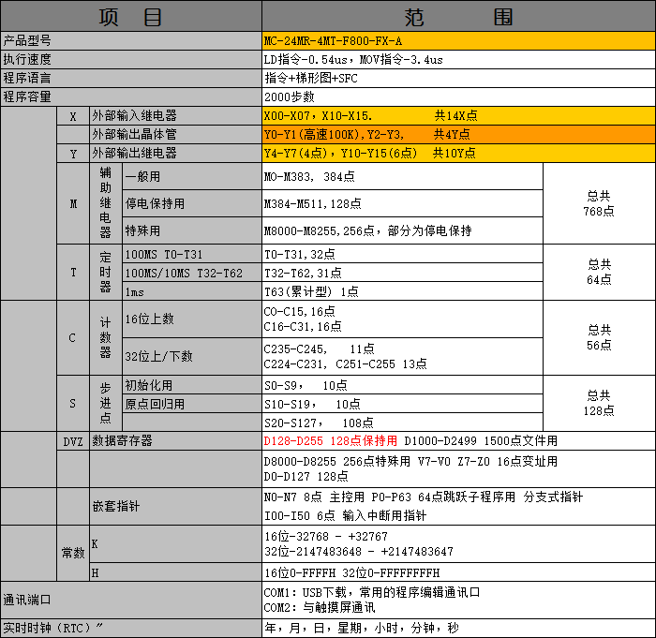Select T0-T31,32点 cell
656x638 pixels.
click(402, 254)
